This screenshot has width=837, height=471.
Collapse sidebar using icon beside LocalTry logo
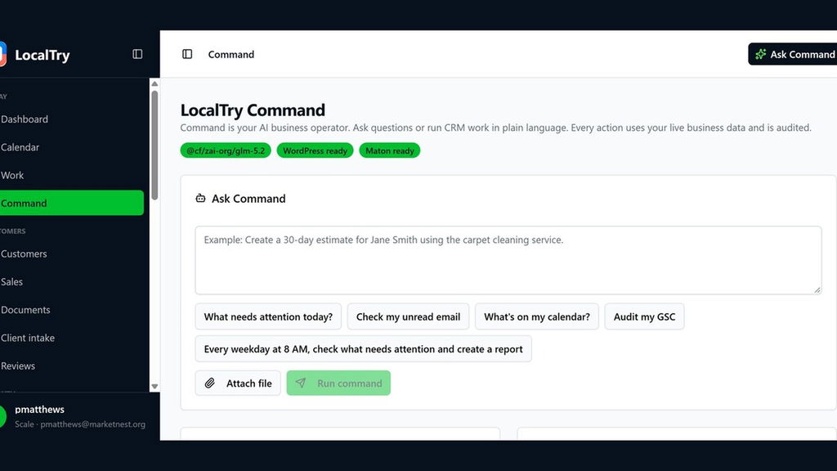pos(137,54)
